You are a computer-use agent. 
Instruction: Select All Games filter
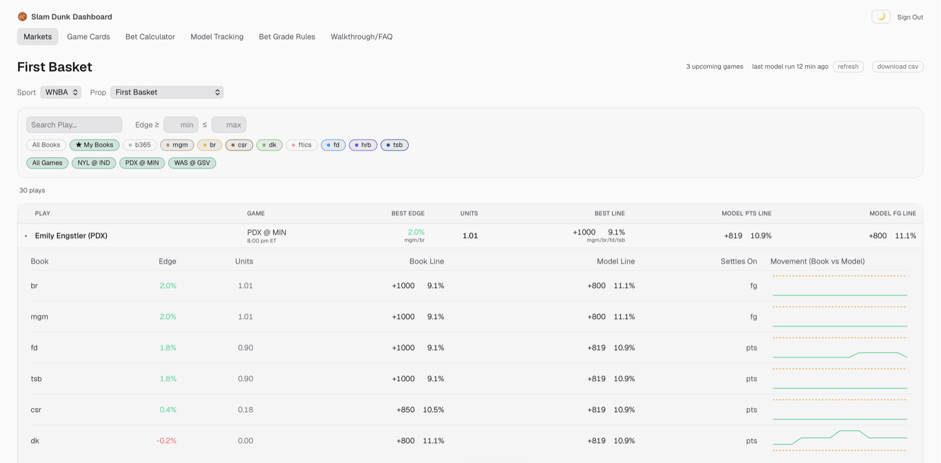[x=47, y=163]
